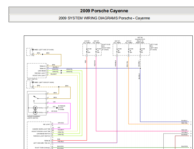Click the vertical "RED/VIO" wire label
This screenshot has height=149, width=194.
click(x=95, y=63)
